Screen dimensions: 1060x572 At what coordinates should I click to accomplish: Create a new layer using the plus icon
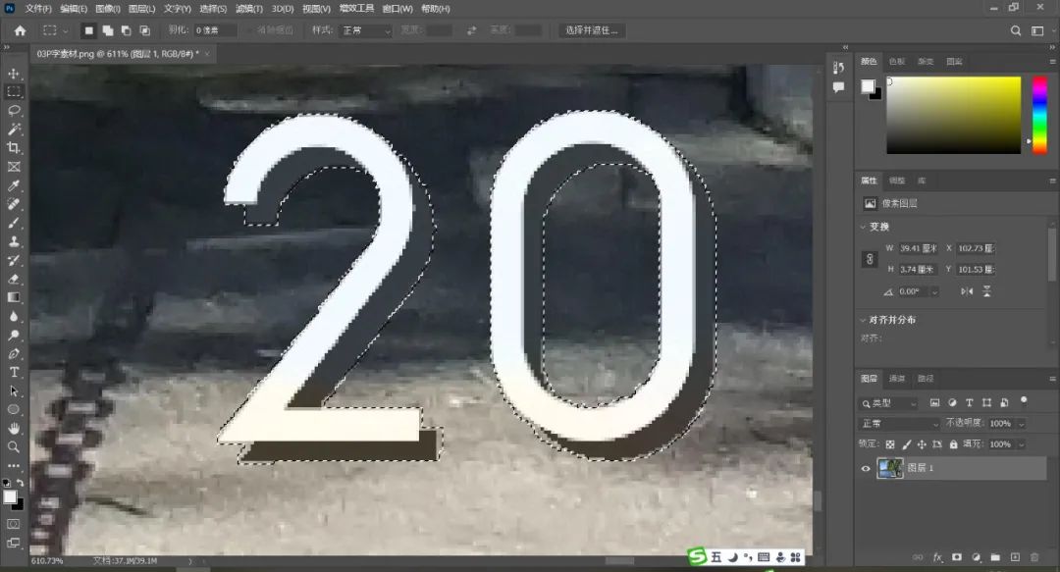coord(1016,557)
